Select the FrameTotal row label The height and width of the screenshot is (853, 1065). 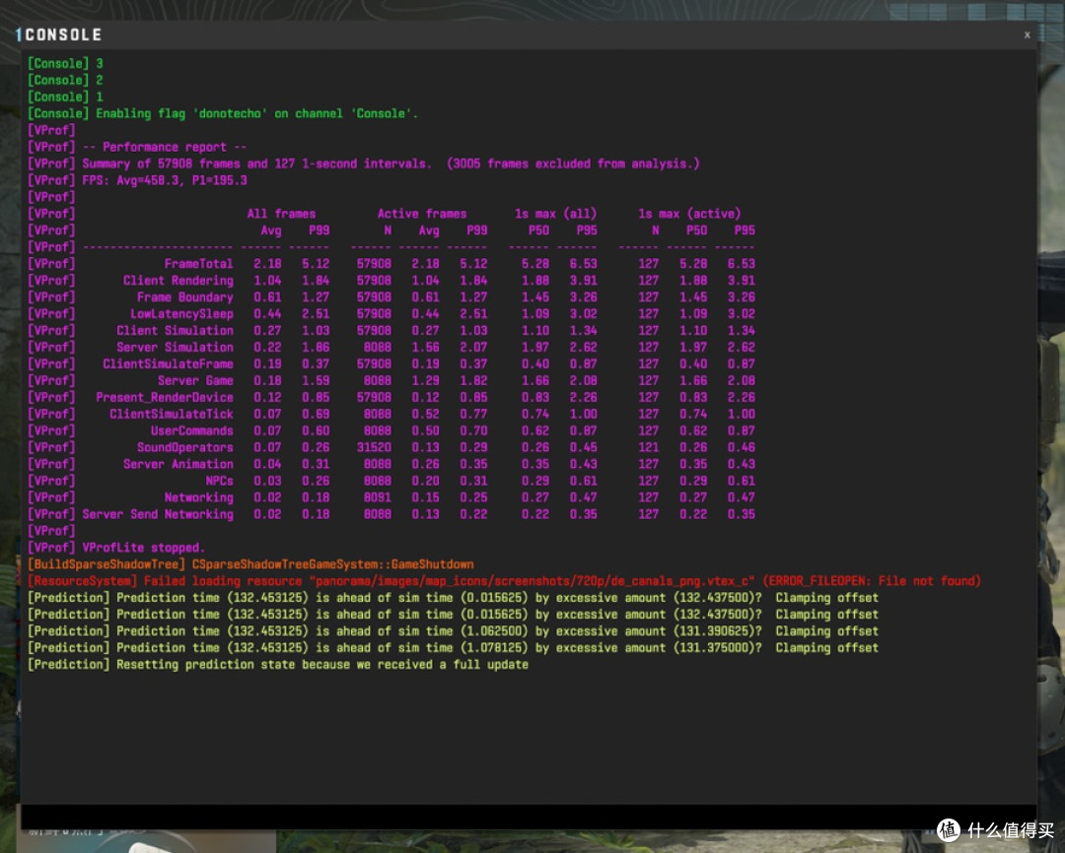click(x=198, y=263)
